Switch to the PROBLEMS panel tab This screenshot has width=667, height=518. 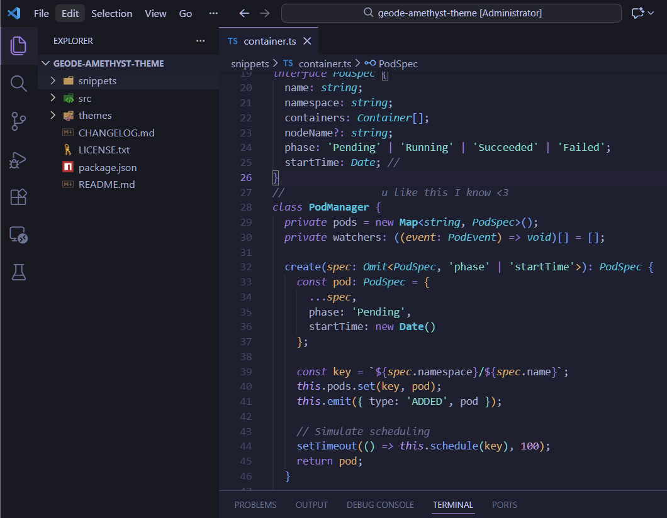pos(255,505)
